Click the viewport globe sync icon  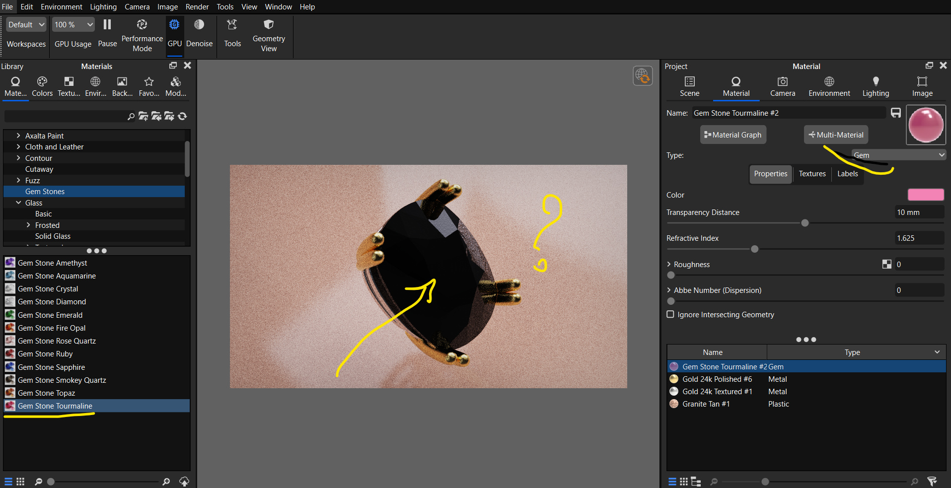coord(643,76)
